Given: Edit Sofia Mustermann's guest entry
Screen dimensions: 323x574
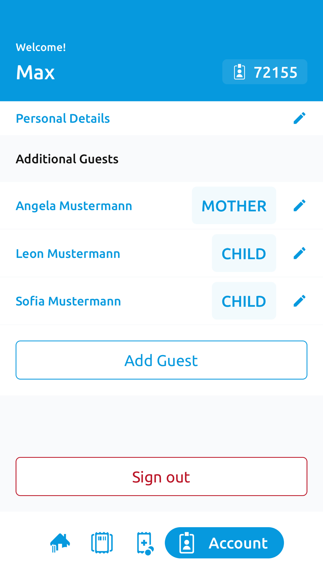Looking at the screenshot, I should tap(299, 301).
